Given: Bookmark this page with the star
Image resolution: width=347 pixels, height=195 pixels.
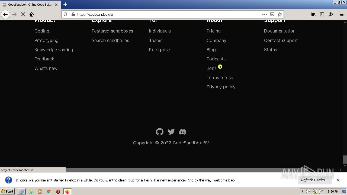Looking at the screenshot, I should pos(280,14).
